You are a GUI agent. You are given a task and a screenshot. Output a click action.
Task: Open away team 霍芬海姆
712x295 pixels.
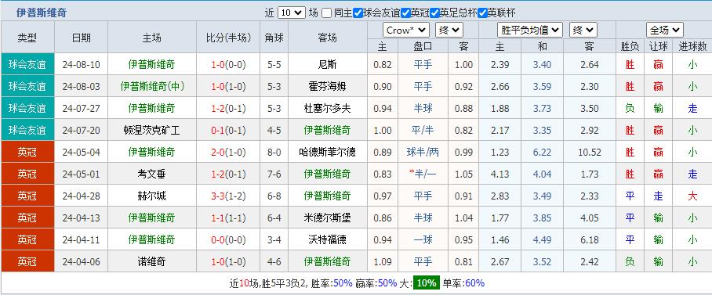[328, 86]
